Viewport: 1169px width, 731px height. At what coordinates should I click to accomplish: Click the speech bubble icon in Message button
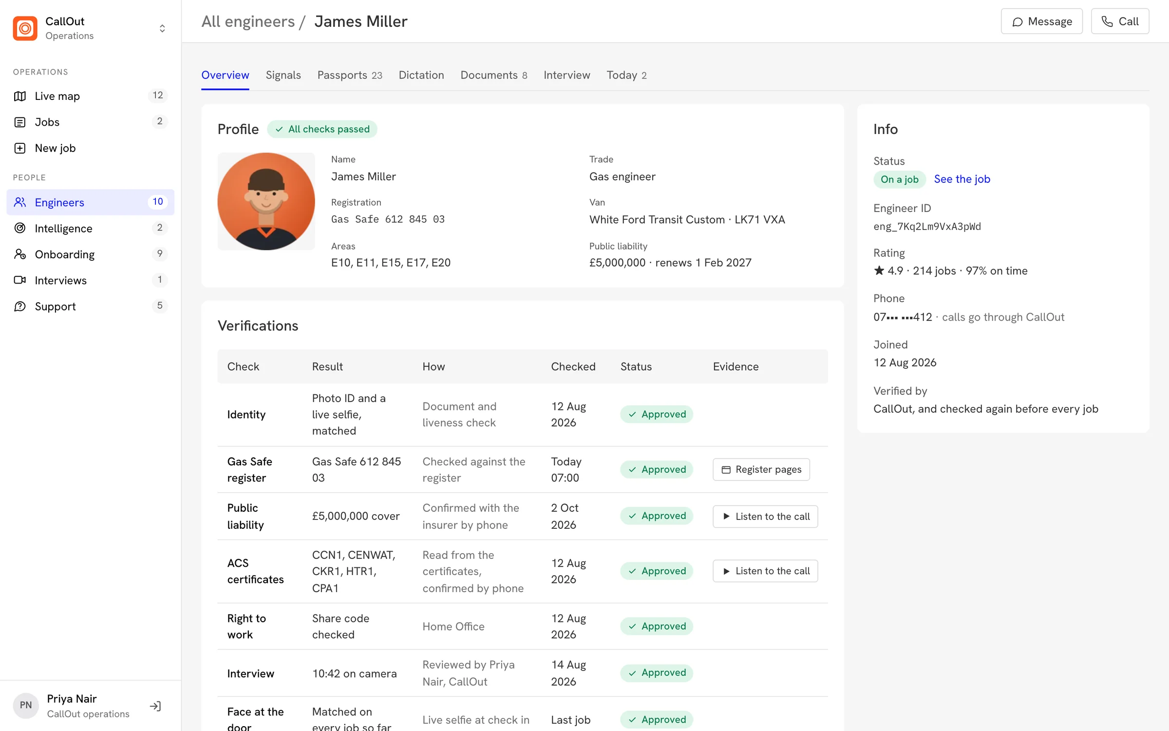click(x=1018, y=22)
